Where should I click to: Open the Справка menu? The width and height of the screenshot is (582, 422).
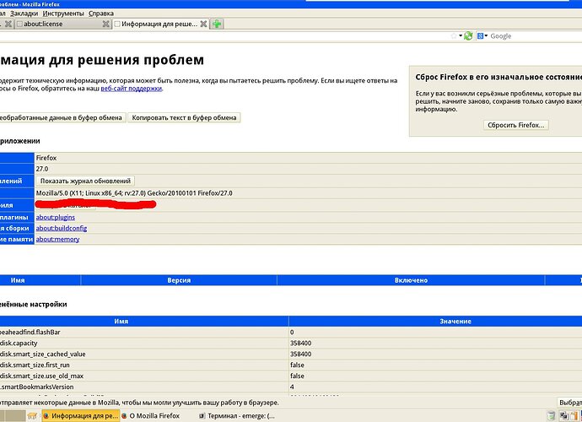[101, 14]
